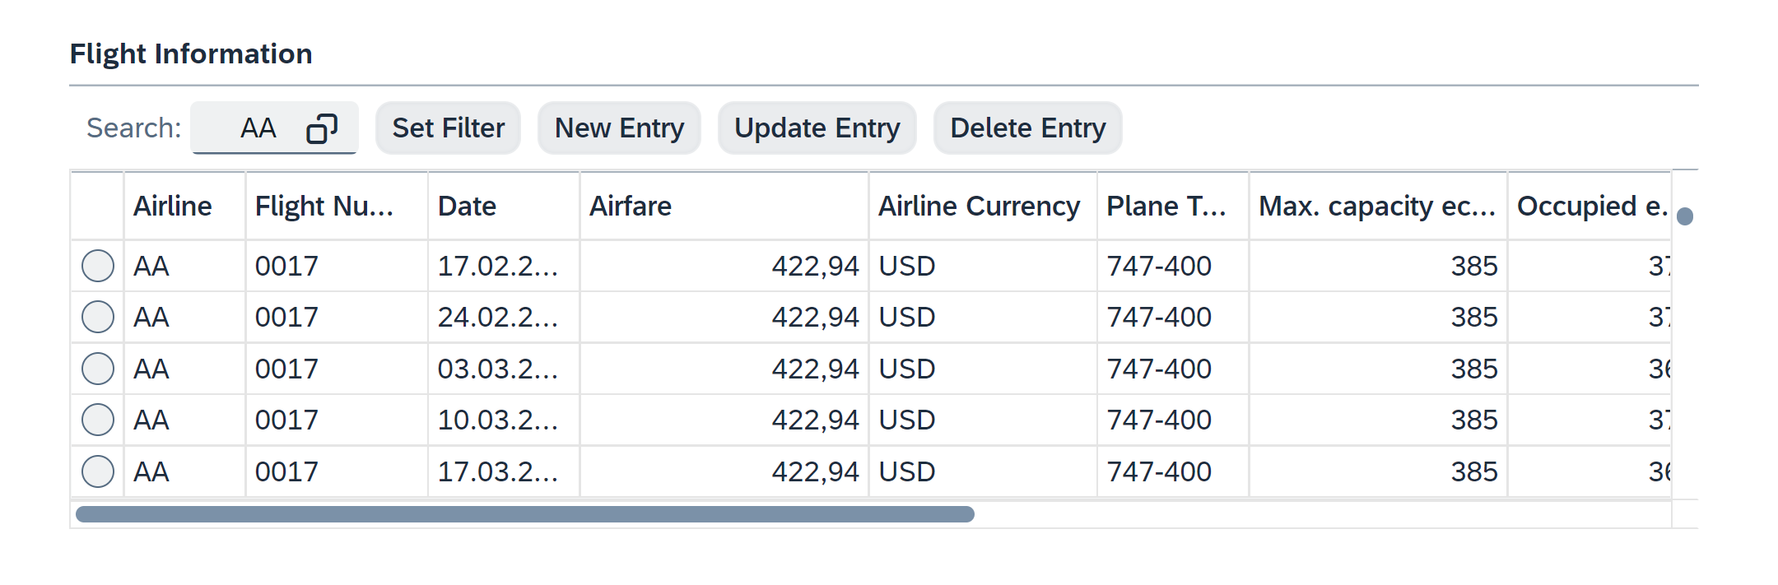This screenshot has height=585, width=1778.
Task: Click the Max. capacity economy column header
Action: [x=1377, y=206]
